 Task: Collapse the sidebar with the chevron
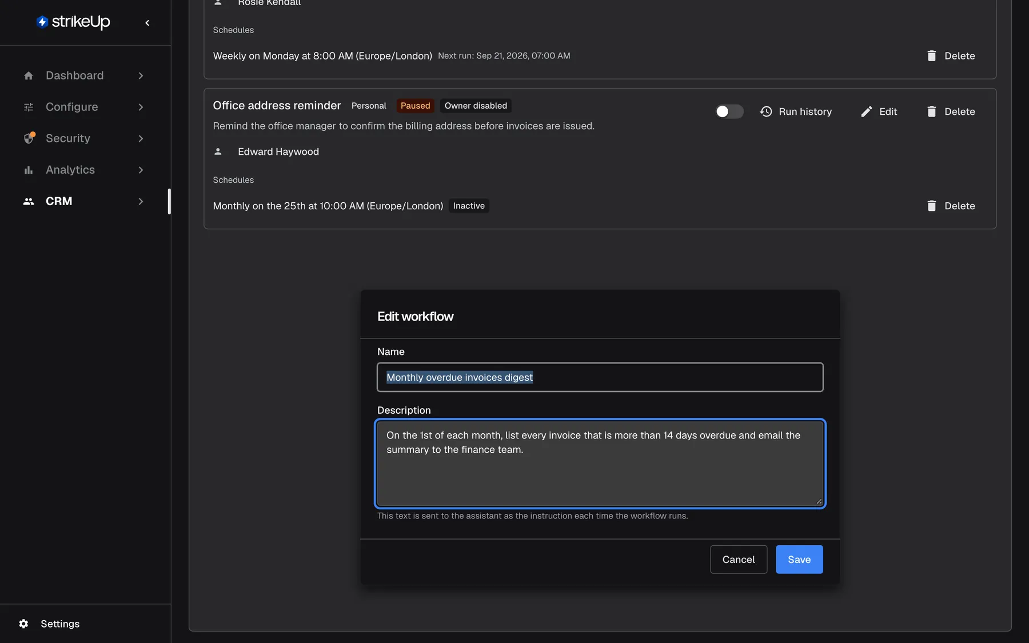tap(147, 23)
